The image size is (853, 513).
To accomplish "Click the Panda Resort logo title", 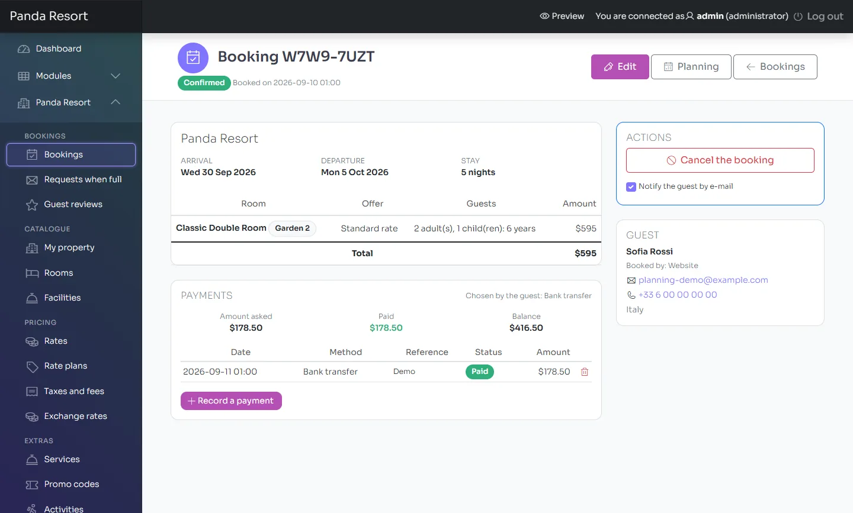I will [49, 16].
